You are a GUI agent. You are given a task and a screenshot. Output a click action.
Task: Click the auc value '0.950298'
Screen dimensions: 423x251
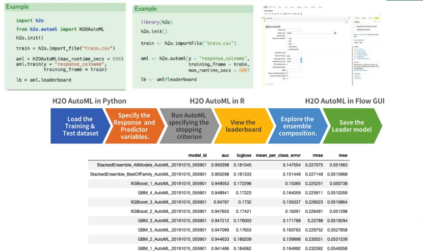220,174
